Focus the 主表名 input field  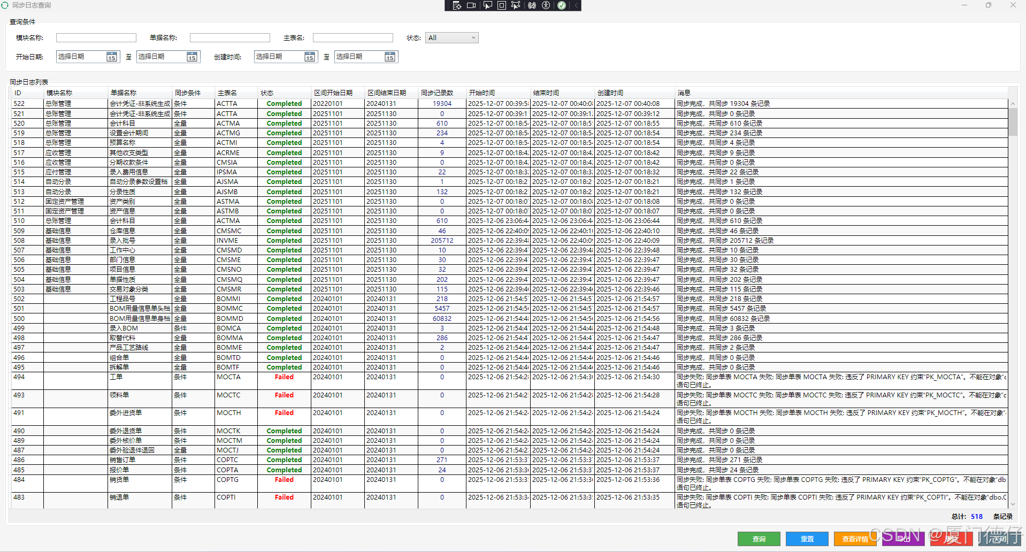(353, 37)
